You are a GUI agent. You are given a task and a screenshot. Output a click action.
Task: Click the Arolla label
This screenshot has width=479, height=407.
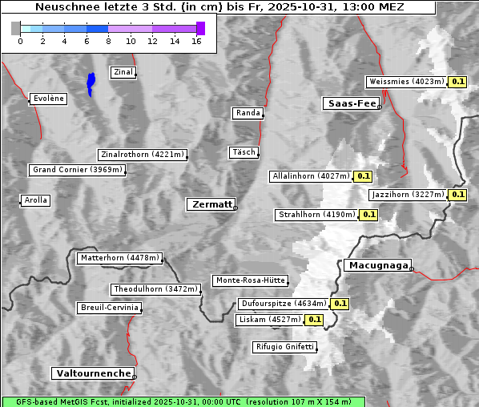tap(35, 200)
